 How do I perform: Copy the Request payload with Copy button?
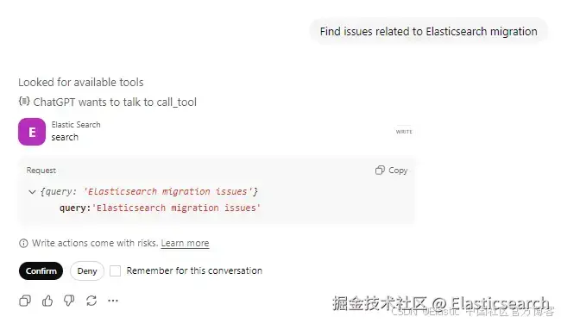(392, 171)
